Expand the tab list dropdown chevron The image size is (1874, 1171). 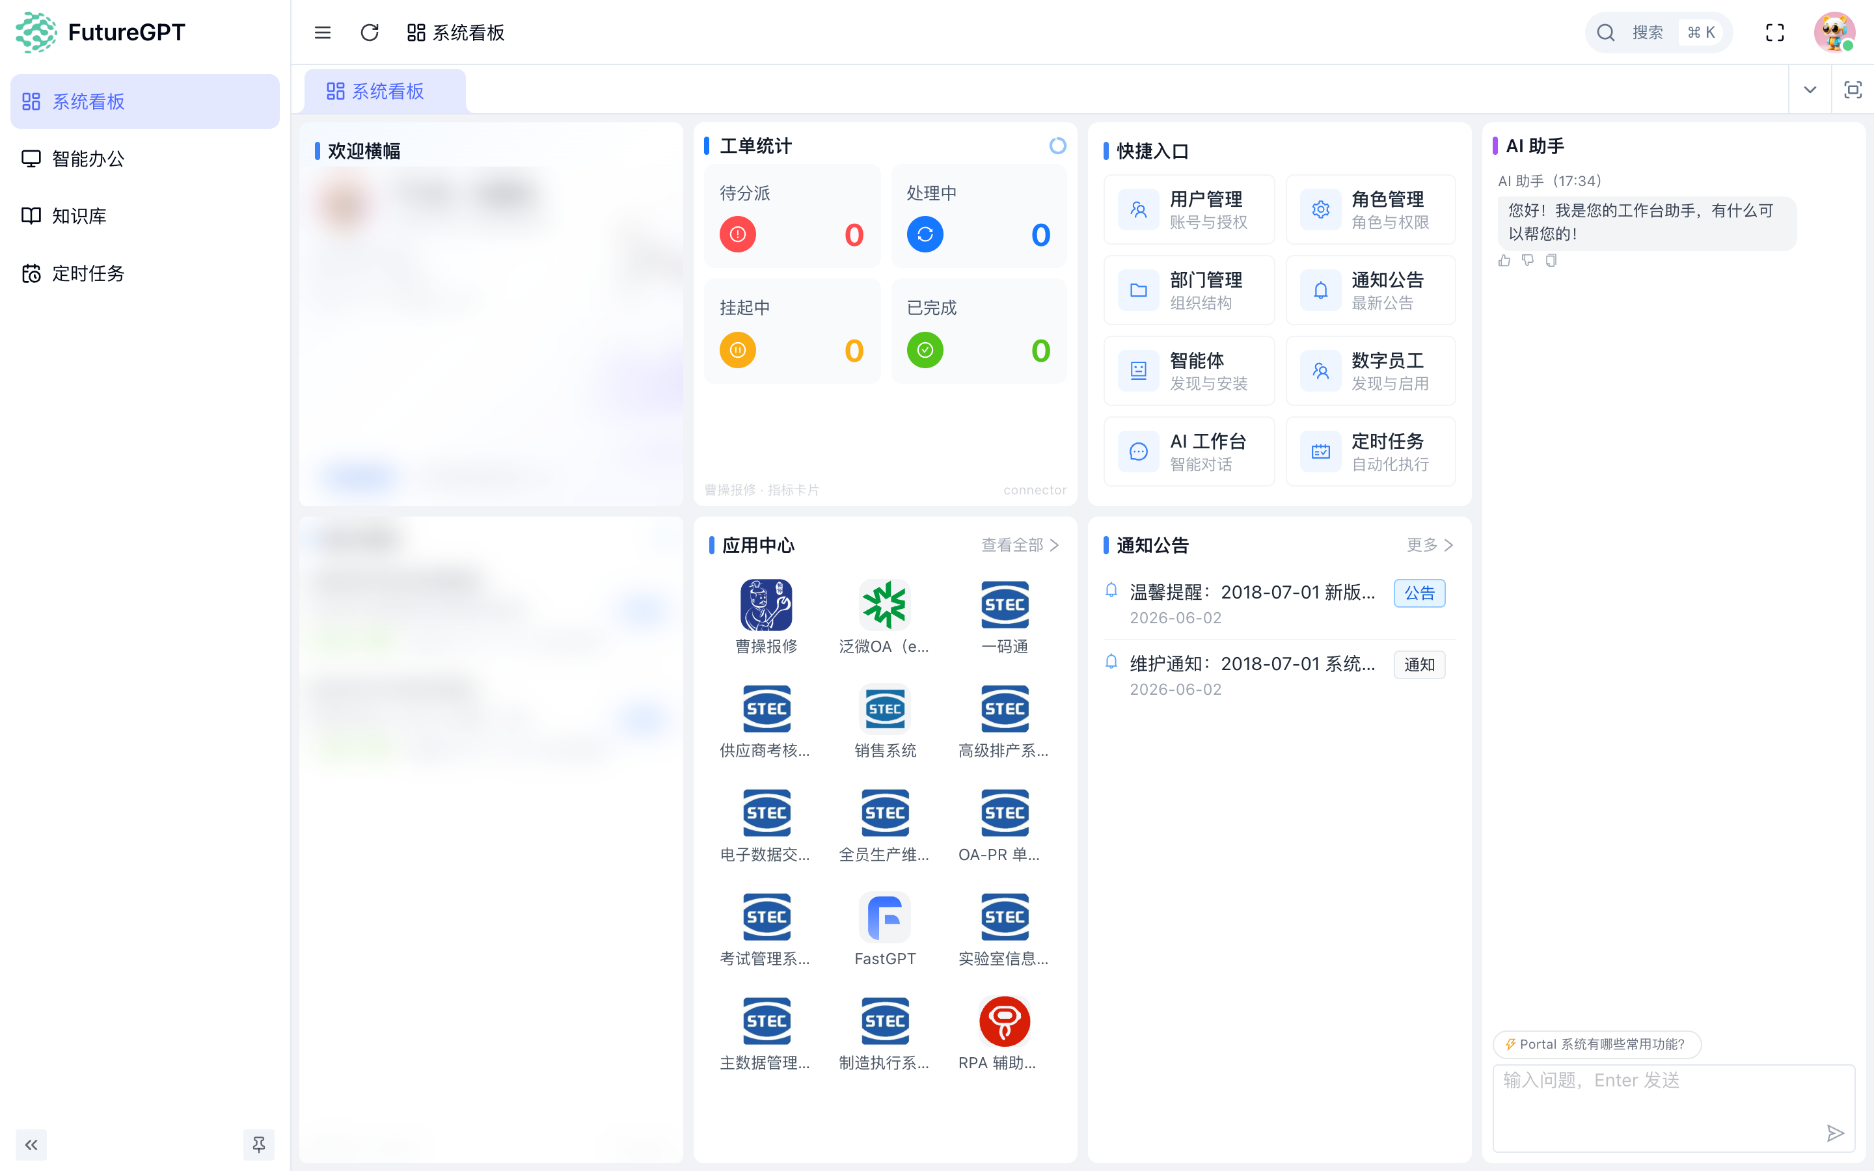(x=1810, y=90)
